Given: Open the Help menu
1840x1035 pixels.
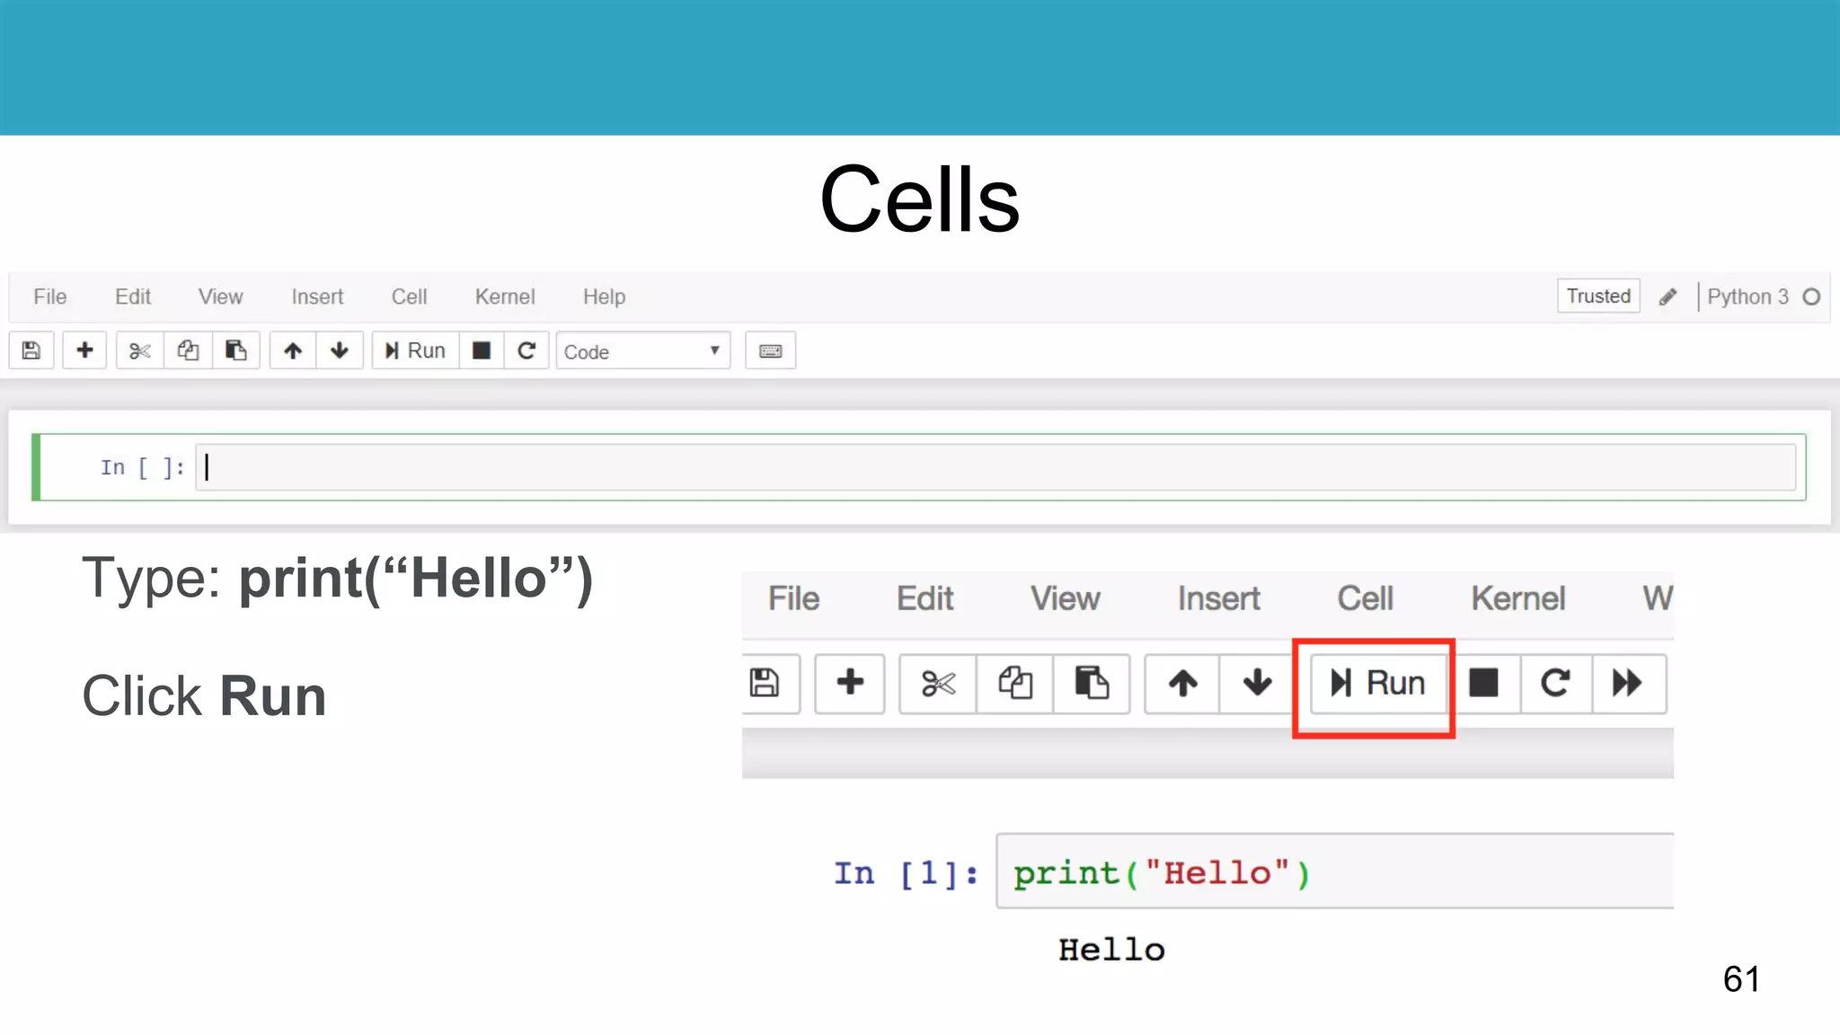Looking at the screenshot, I should click(x=604, y=296).
